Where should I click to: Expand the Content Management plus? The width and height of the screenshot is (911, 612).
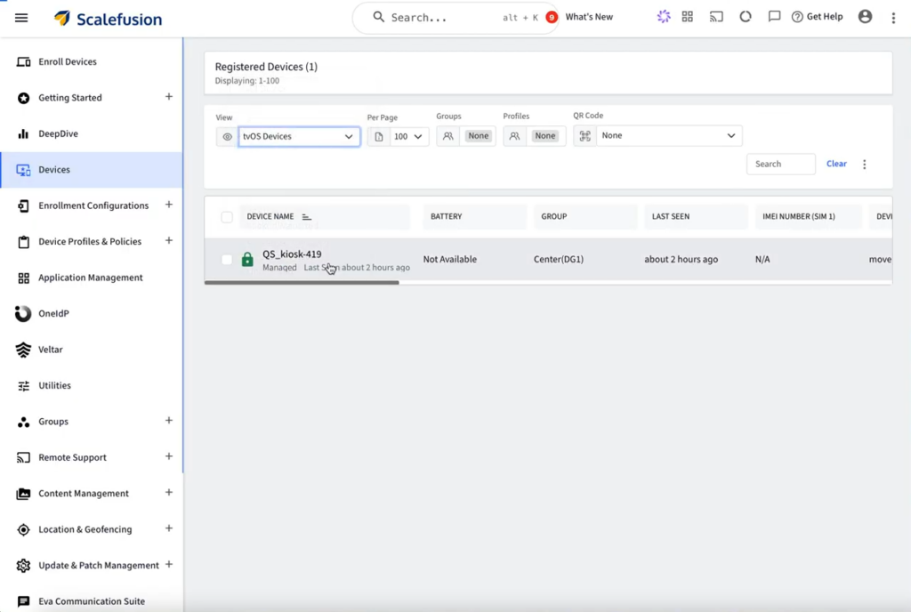click(168, 493)
